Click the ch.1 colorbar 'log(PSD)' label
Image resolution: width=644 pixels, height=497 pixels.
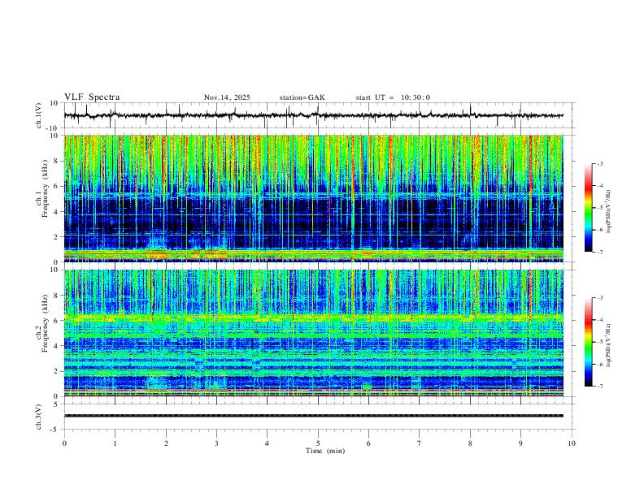[608, 211]
